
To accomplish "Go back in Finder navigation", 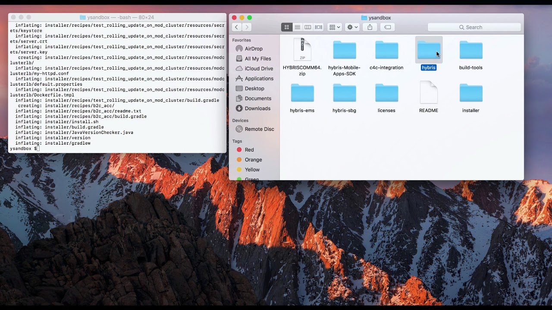I will pos(236,27).
